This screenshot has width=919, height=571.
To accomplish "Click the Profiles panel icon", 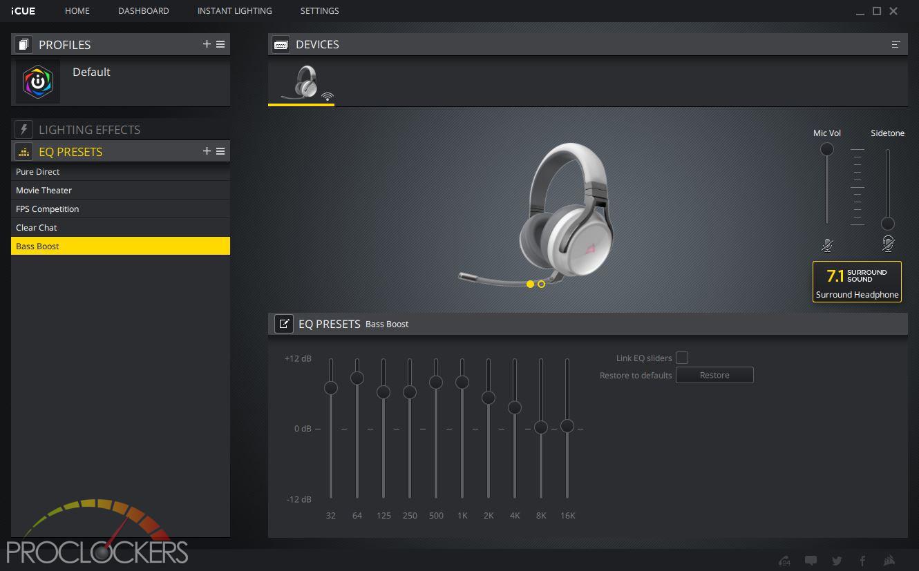I will 23,45.
